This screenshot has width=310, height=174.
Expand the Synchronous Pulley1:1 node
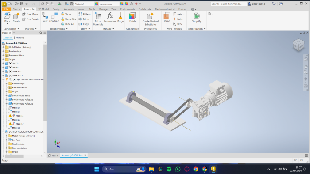click(x=6, y=99)
